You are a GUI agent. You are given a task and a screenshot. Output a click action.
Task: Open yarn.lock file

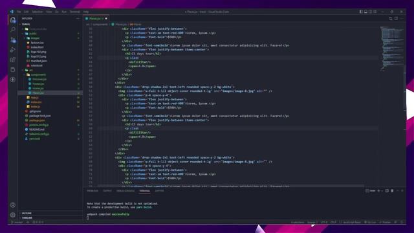34,139
